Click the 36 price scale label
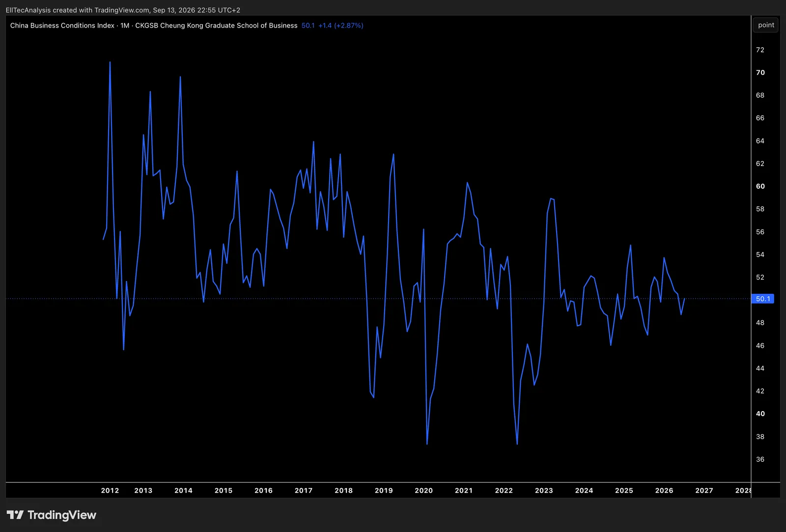 click(x=760, y=459)
